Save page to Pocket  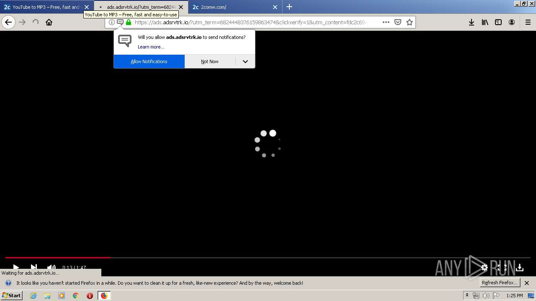[x=398, y=22]
